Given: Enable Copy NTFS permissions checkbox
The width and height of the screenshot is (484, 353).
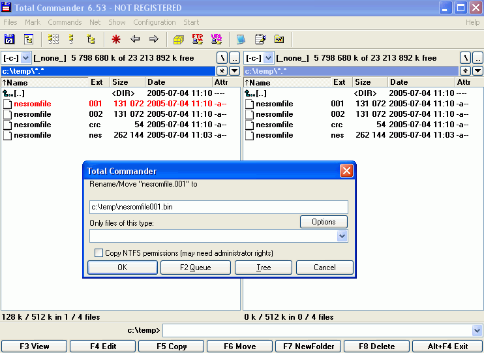Looking at the screenshot, I should tap(98, 253).
